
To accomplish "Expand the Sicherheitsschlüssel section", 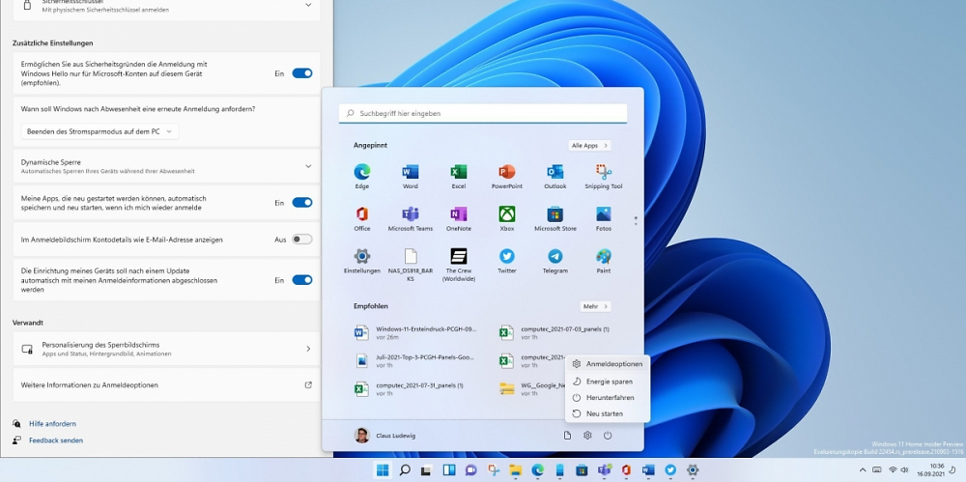I will (x=166, y=8).
